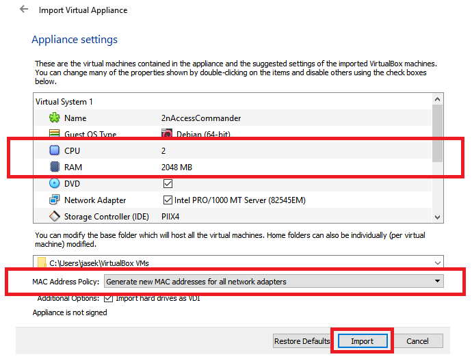This screenshot has height=361, width=472.
Task: Select the Virtual System 1 row
Action: click(x=233, y=101)
